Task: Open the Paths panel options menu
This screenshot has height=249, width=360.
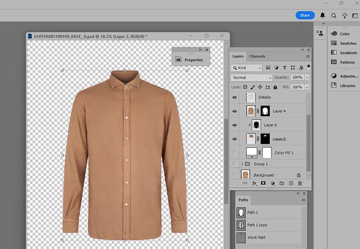Action: tap(303, 200)
